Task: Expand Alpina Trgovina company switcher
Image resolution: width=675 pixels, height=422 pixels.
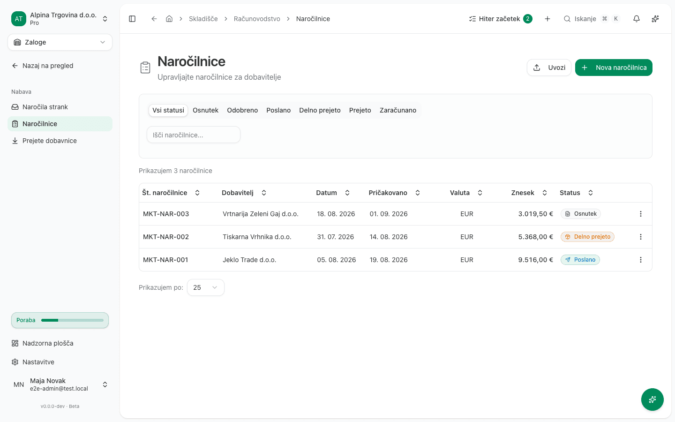Action: (60, 19)
